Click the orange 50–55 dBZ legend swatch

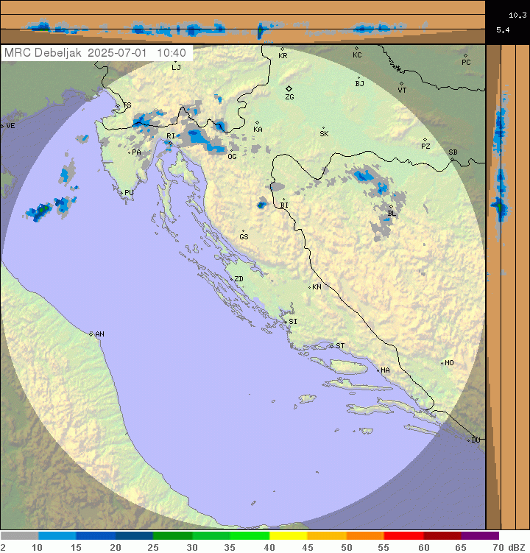[365, 536]
